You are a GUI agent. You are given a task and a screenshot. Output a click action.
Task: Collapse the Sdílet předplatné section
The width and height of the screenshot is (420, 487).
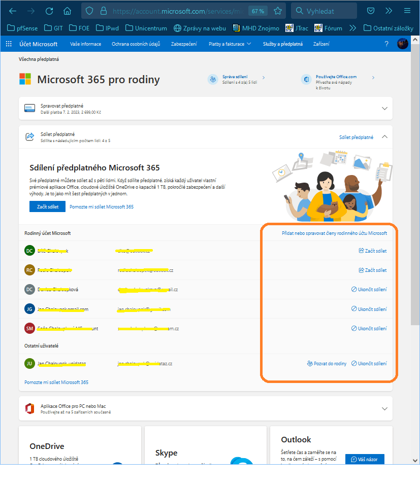pos(384,136)
